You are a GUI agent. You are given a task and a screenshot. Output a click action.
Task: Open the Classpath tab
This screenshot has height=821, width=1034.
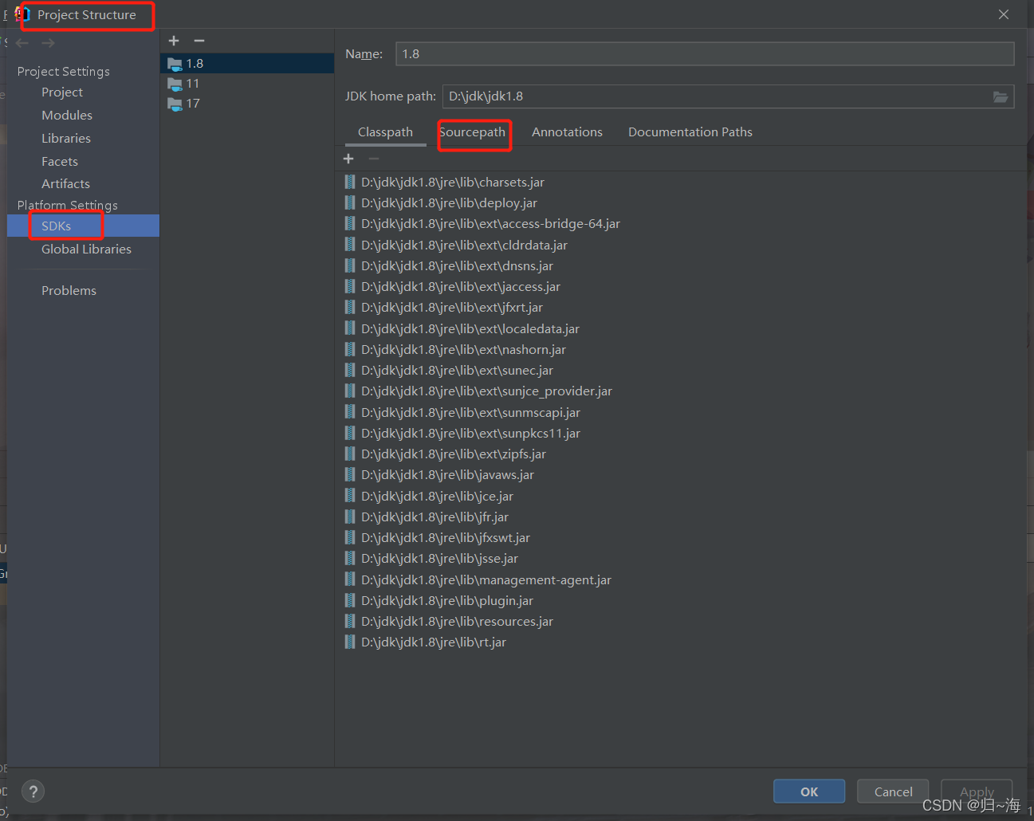pos(385,132)
